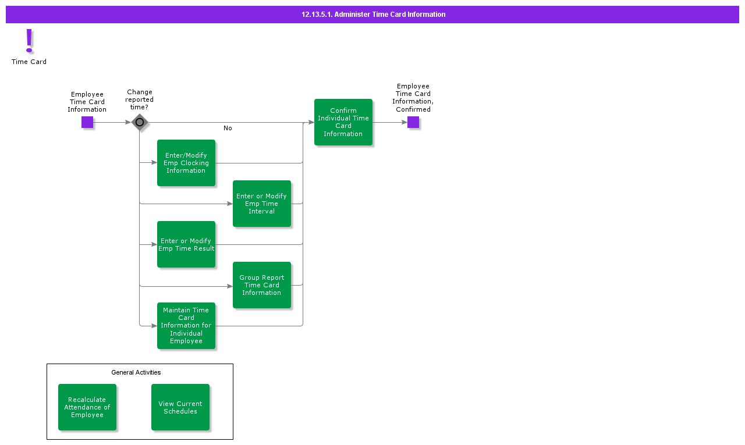Click the No label on the flow line

coord(228,129)
